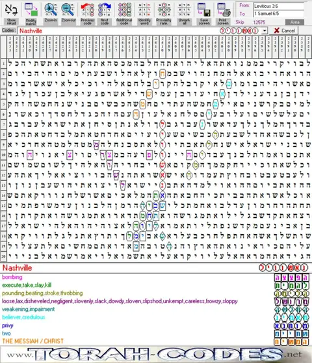Select the 'two' term
312x363 pixels.
click(6, 333)
